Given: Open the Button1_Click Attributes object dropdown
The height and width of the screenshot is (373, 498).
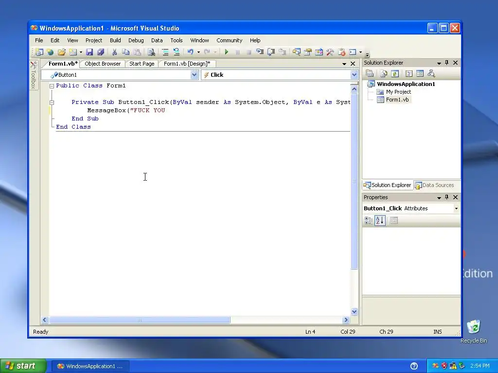Looking at the screenshot, I should (456, 208).
